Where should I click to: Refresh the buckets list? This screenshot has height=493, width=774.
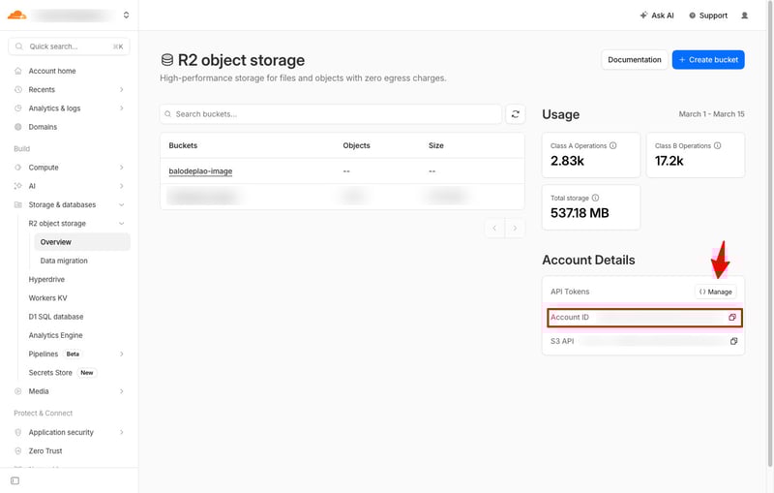pyautogui.click(x=517, y=114)
